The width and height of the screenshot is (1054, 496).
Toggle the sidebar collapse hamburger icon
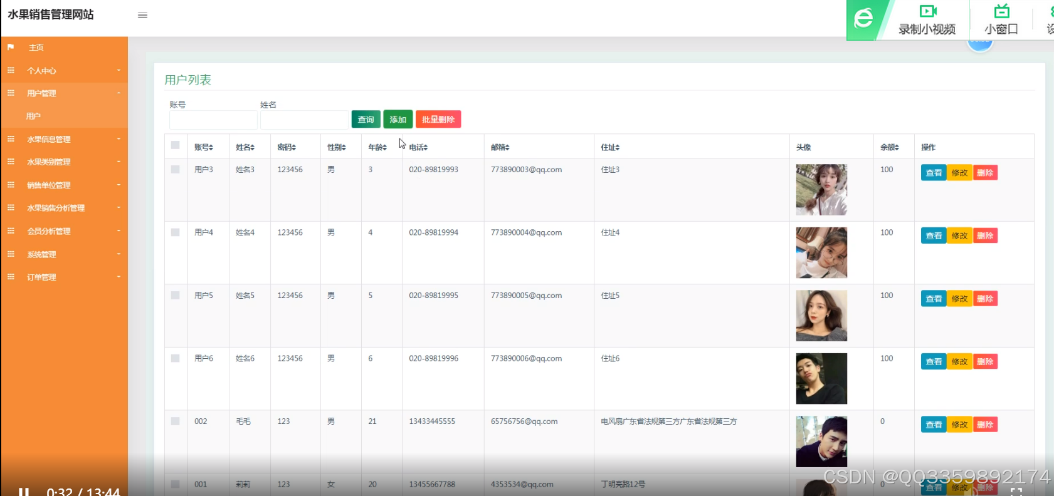[x=142, y=15]
